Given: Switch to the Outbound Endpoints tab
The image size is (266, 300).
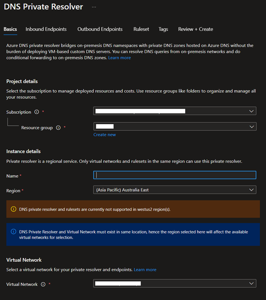Looking at the screenshot, I should [100, 29].
